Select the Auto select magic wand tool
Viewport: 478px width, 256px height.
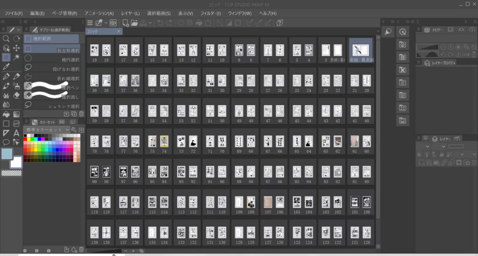click(16, 57)
